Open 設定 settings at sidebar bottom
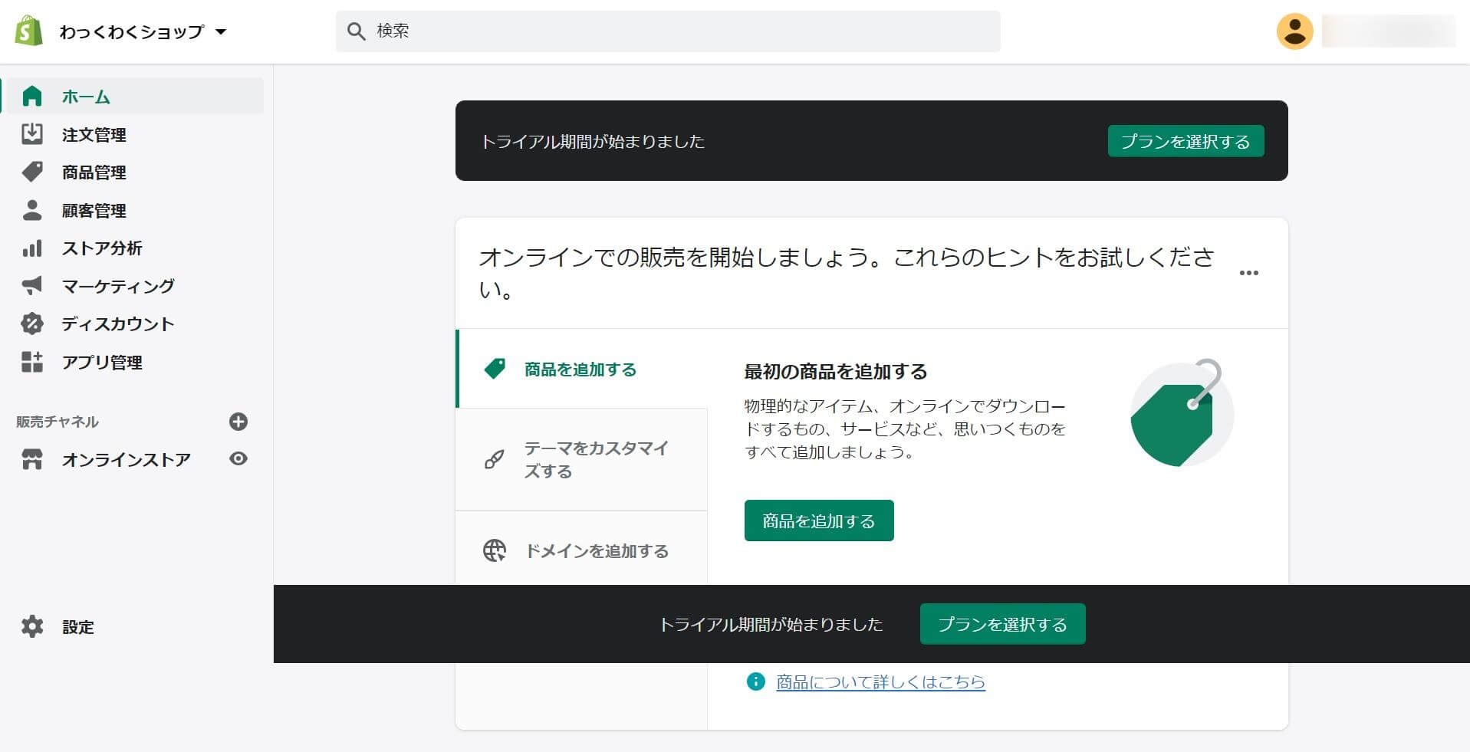1470x752 pixels. point(77,626)
